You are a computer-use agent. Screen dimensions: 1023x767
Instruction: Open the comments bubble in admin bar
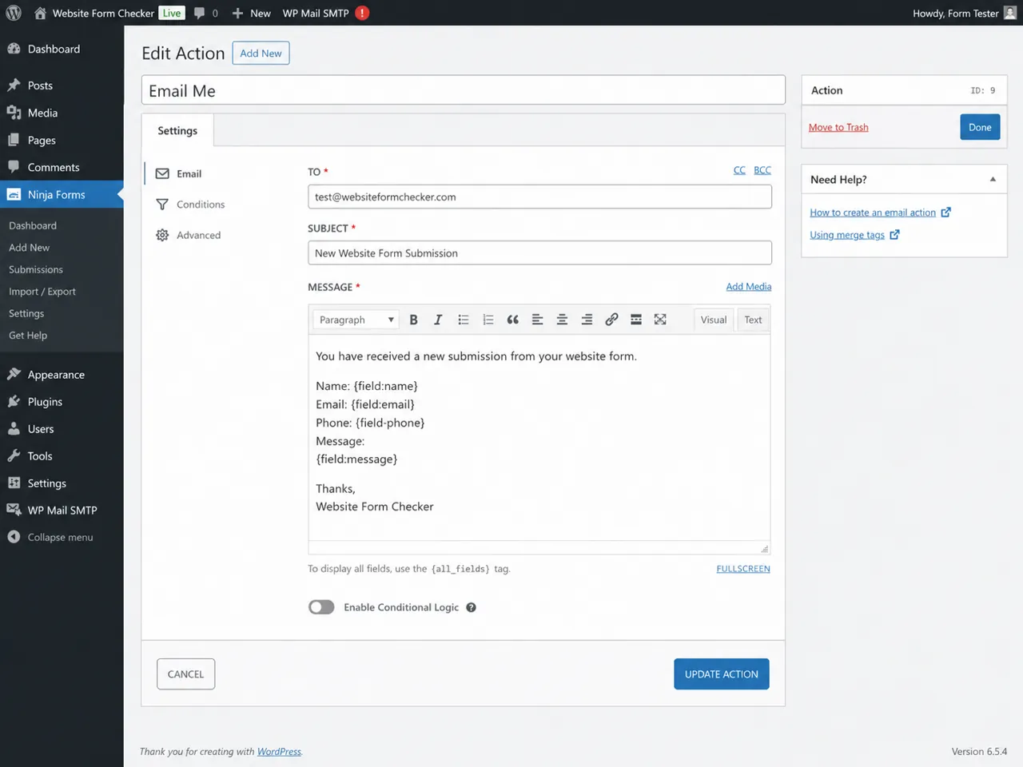pyautogui.click(x=199, y=13)
